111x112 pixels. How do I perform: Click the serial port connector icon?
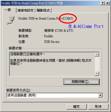[11, 20]
